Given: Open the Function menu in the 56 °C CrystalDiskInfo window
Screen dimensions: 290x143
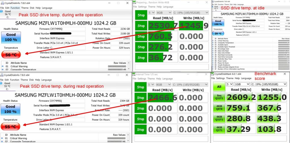Looking at the screenshot, I should (15, 8).
